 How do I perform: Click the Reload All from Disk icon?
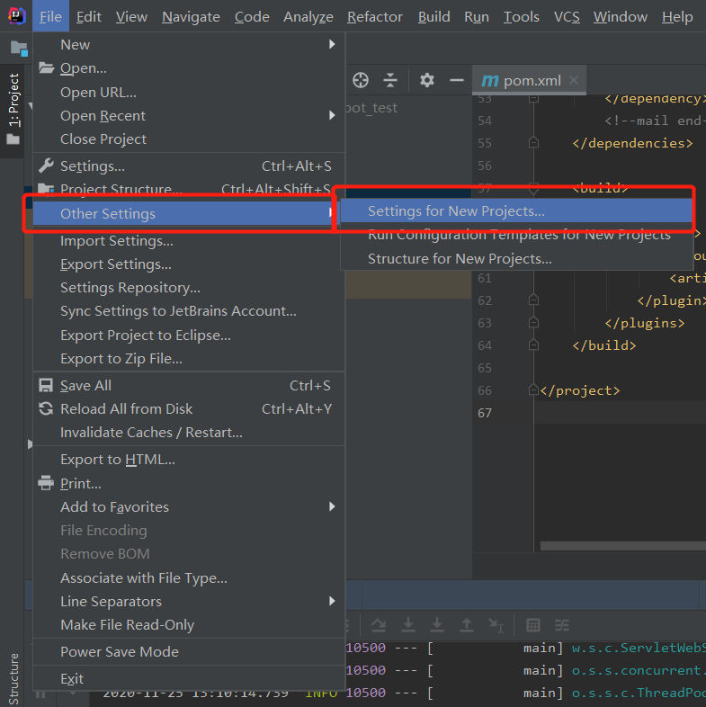(46, 408)
